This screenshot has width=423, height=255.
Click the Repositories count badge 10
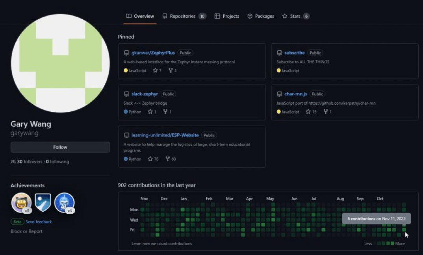[x=202, y=16]
